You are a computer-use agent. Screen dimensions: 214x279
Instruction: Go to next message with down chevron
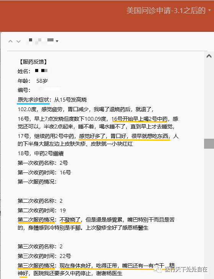click(x=18, y=41)
